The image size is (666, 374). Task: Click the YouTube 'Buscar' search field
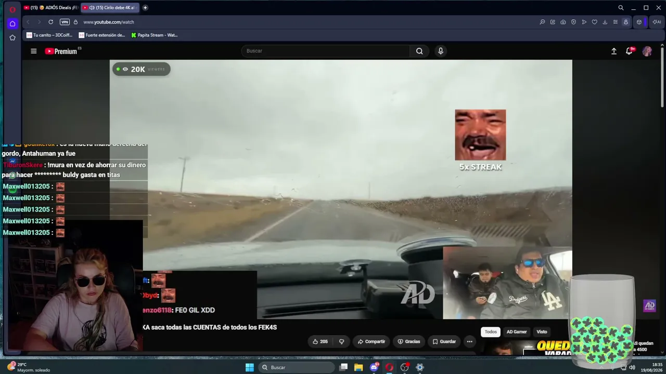pyautogui.click(x=325, y=51)
